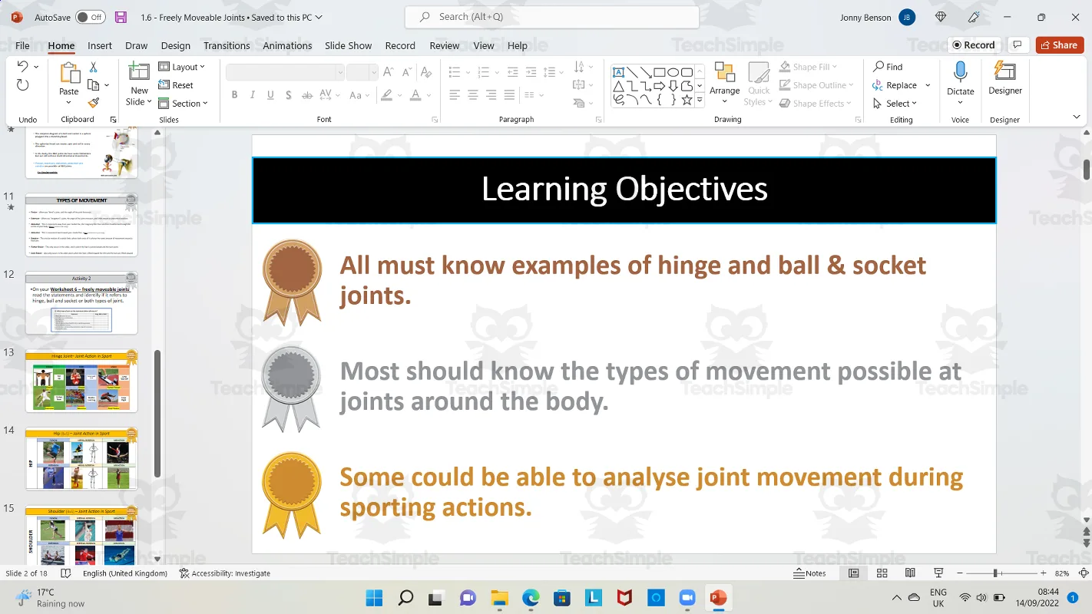The height and width of the screenshot is (614, 1092).
Task: Open the Slide Show tab
Action: pyautogui.click(x=348, y=45)
